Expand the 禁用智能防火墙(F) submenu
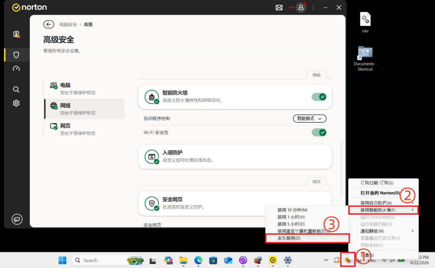Viewport: 435px width, 268px height. [383, 210]
